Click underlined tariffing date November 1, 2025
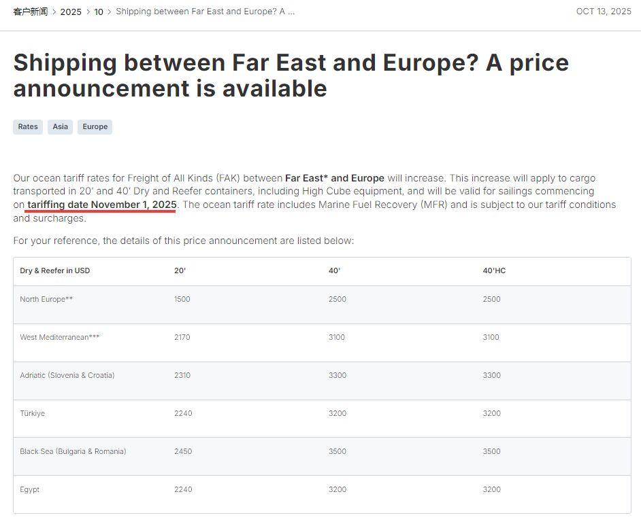641x526 pixels. pos(102,205)
